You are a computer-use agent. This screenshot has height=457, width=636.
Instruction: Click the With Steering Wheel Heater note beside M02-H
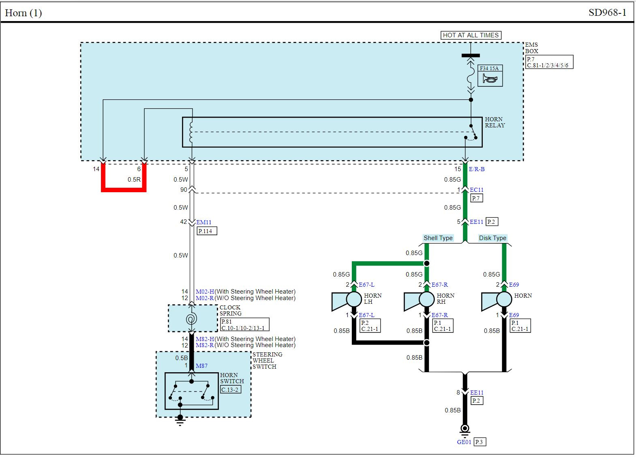[255, 292]
